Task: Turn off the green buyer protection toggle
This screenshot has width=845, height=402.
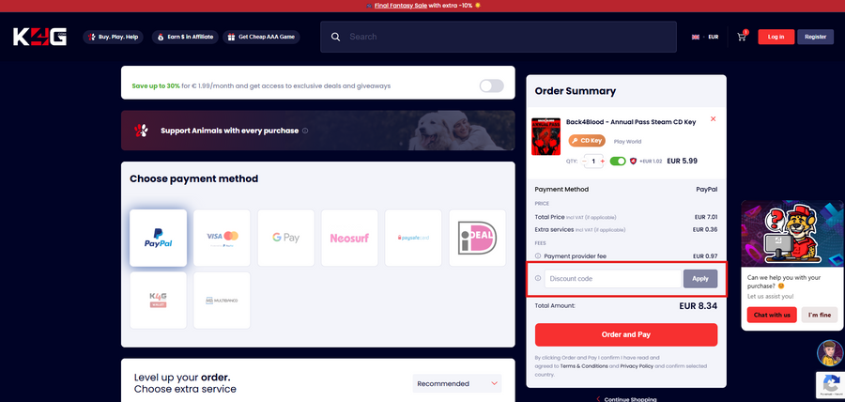Action: point(618,162)
